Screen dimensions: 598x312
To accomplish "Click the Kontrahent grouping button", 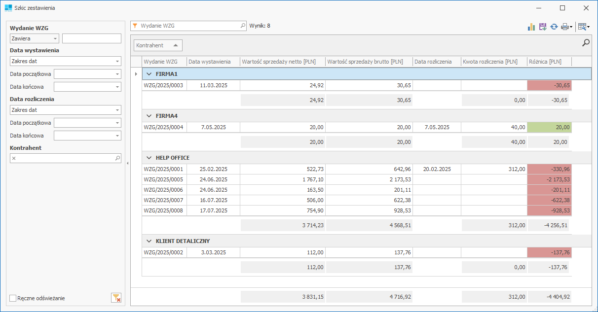I will coord(158,45).
